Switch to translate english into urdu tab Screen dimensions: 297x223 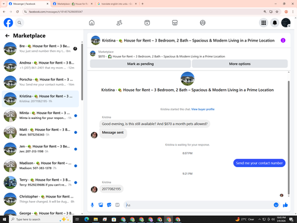tap(117, 4)
